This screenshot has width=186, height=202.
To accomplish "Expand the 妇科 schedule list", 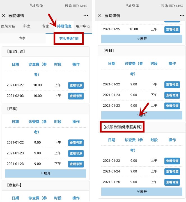I will click(45, 173).
